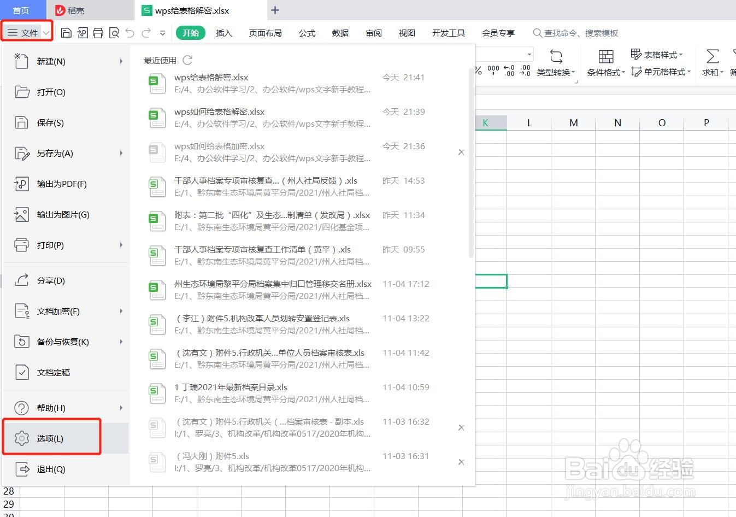736x517 pixels.
Task: Expand the dropdown arrow next to 文件
Action: coord(46,33)
